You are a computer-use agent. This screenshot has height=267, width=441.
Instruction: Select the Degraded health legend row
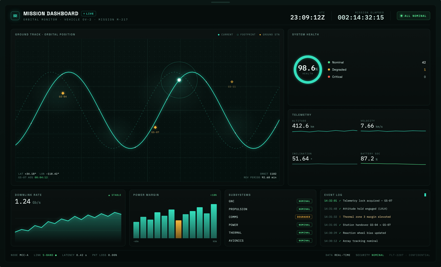click(x=377, y=70)
